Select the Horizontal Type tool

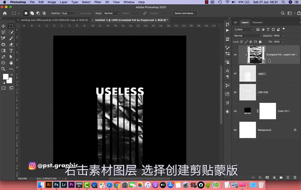pyautogui.click(x=11, y=51)
